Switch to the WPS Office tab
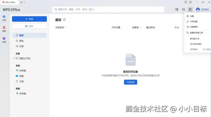This screenshot has height=117, width=211. tap(9, 2)
